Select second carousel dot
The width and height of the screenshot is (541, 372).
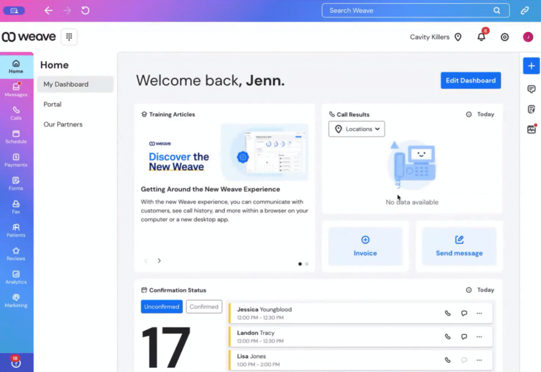coord(307,264)
